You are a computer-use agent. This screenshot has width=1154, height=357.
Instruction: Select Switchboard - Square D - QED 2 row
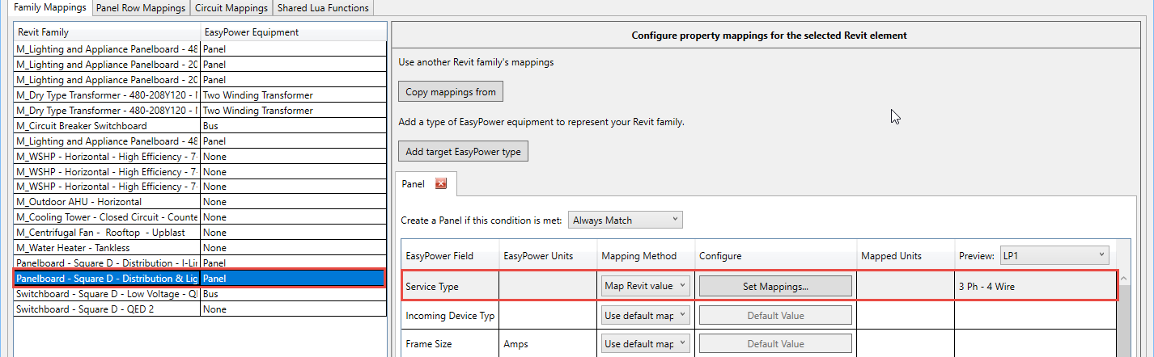107,309
